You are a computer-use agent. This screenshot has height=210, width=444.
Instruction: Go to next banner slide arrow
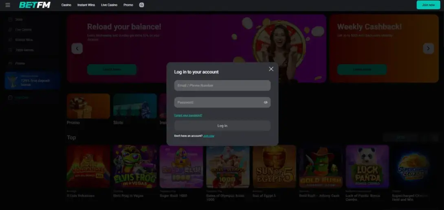[428, 49]
